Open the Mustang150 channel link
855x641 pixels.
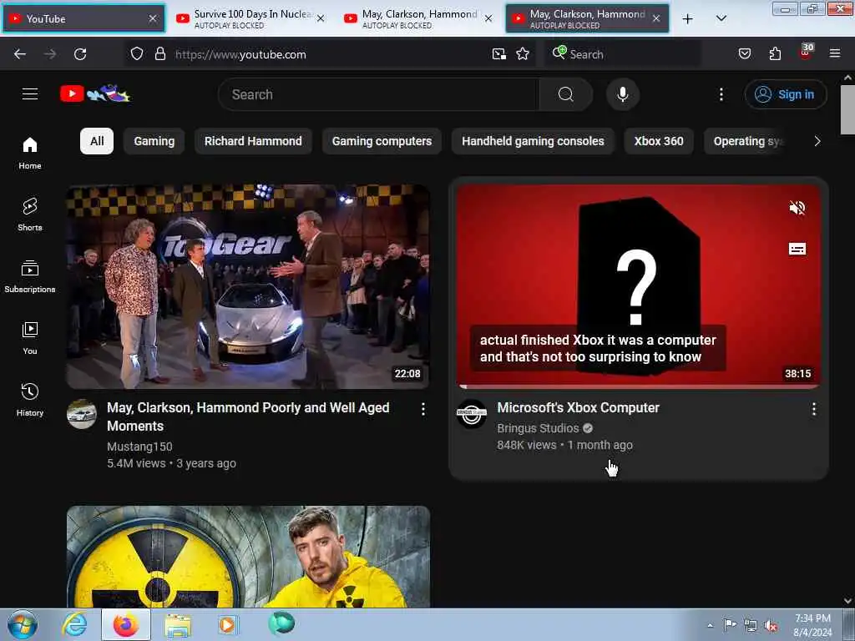pyautogui.click(x=139, y=447)
